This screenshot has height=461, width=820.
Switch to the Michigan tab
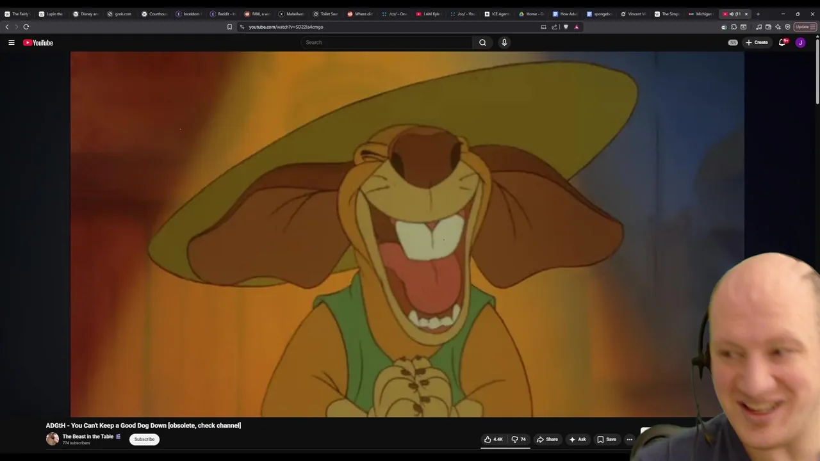[x=701, y=13]
